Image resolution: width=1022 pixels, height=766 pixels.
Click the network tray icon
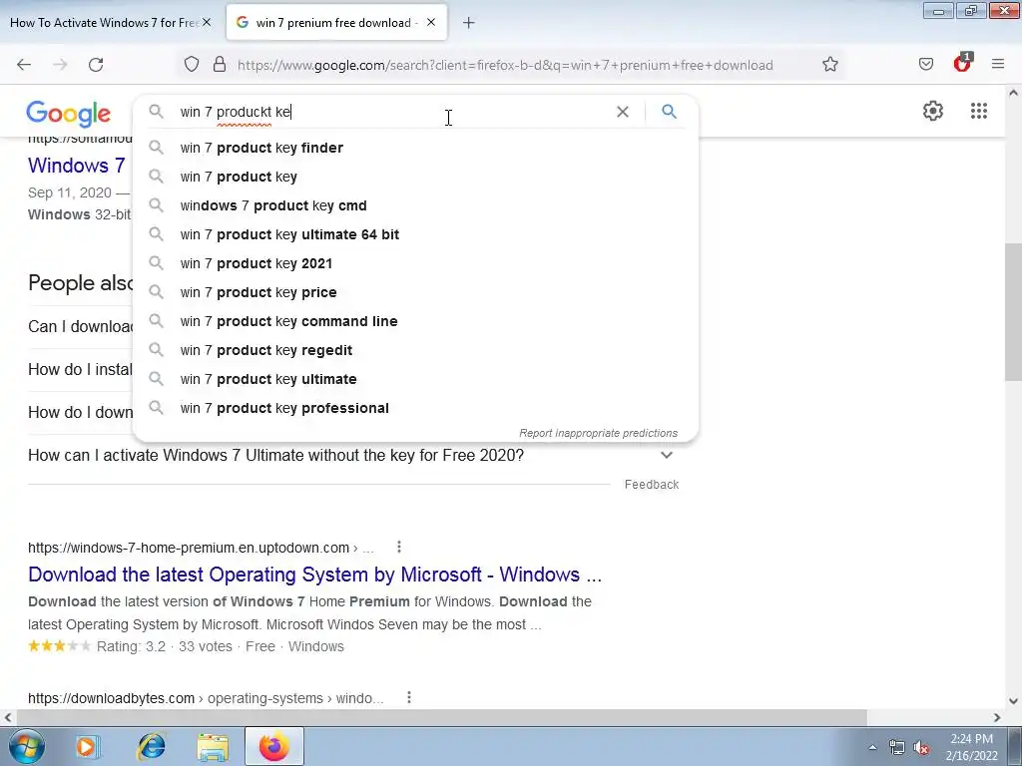pos(897,748)
